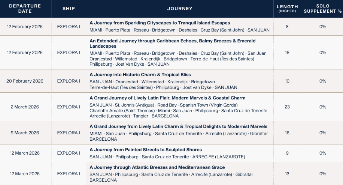Click the 16 nights length cell

(287, 133)
